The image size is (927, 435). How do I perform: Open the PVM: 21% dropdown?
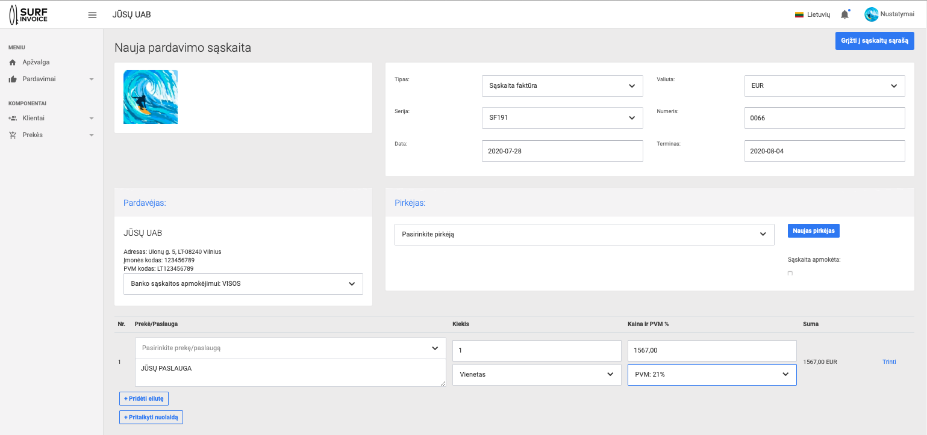pos(712,374)
